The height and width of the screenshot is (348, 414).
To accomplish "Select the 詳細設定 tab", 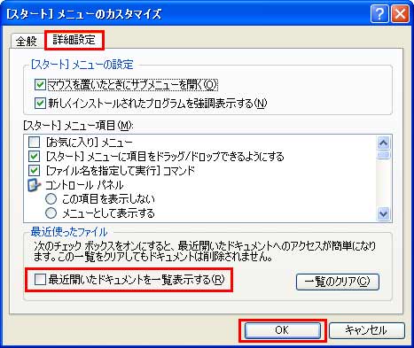I will coord(74,40).
